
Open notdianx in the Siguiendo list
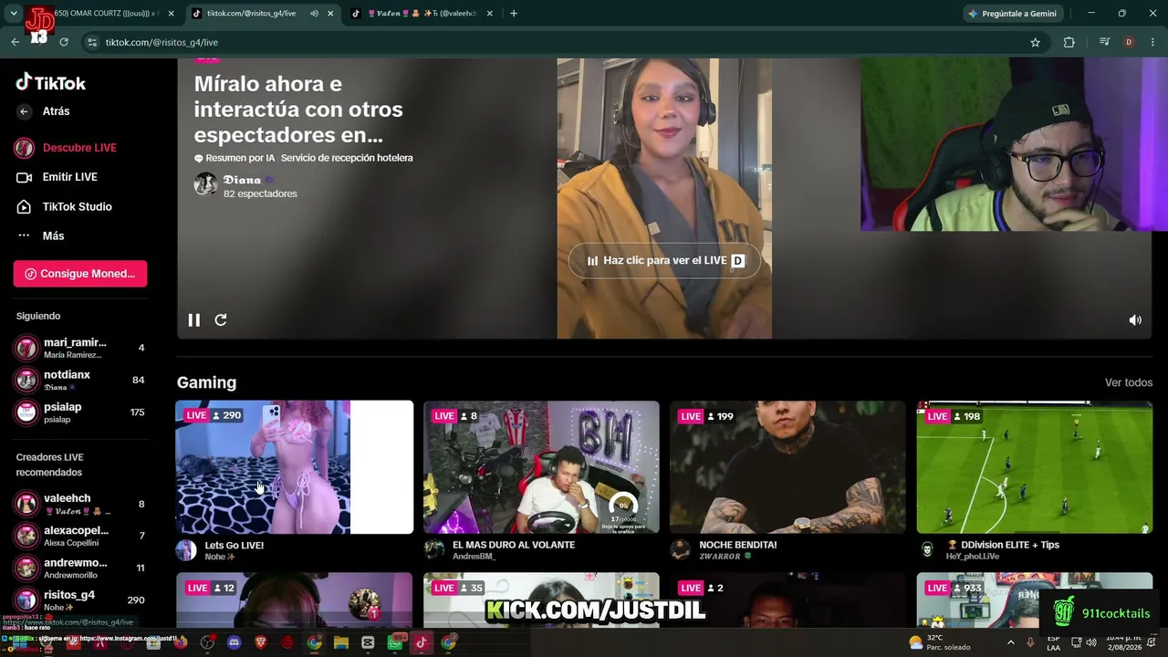click(80, 380)
